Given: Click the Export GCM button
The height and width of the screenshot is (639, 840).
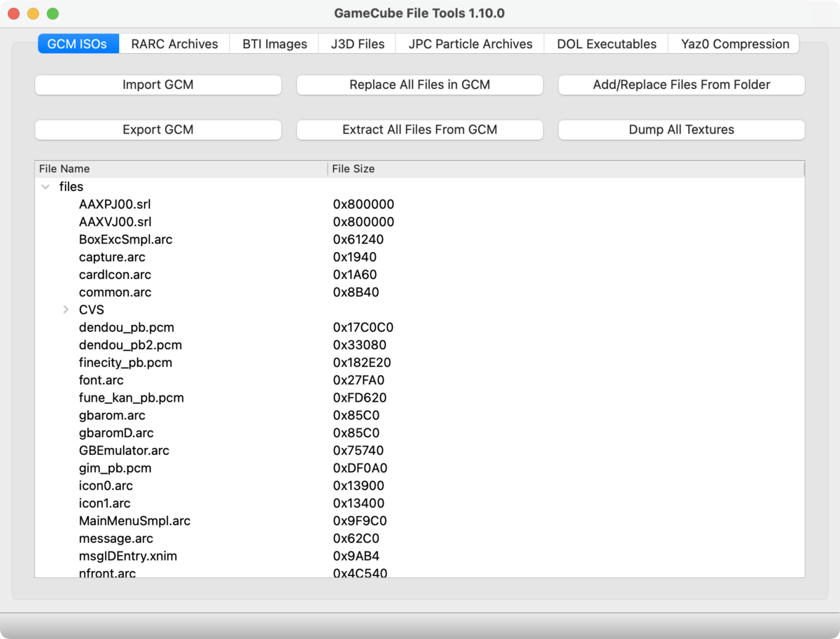Looking at the screenshot, I should (158, 129).
